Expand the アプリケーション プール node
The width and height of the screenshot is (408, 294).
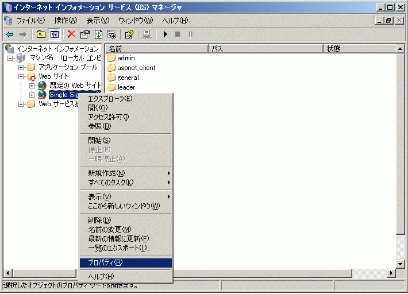[21, 68]
